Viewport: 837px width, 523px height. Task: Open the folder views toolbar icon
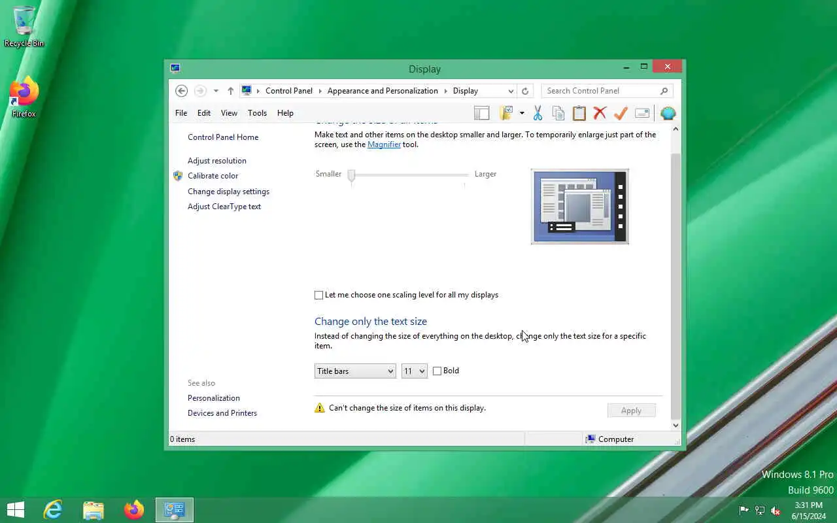tap(506, 113)
